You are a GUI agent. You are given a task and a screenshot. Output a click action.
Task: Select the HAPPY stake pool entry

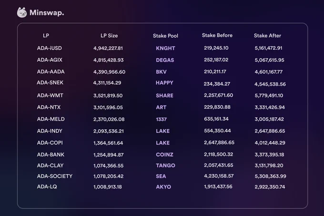(164, 83)
